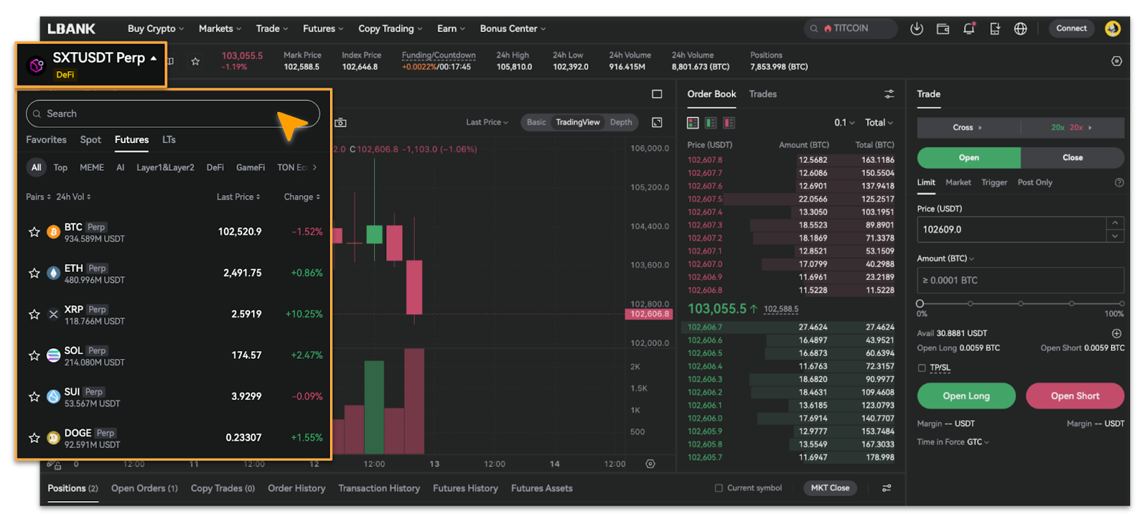The width and height of the screenshot is (1140, 514).
Task: Select Basic chart mode
Action: point(536,122)
